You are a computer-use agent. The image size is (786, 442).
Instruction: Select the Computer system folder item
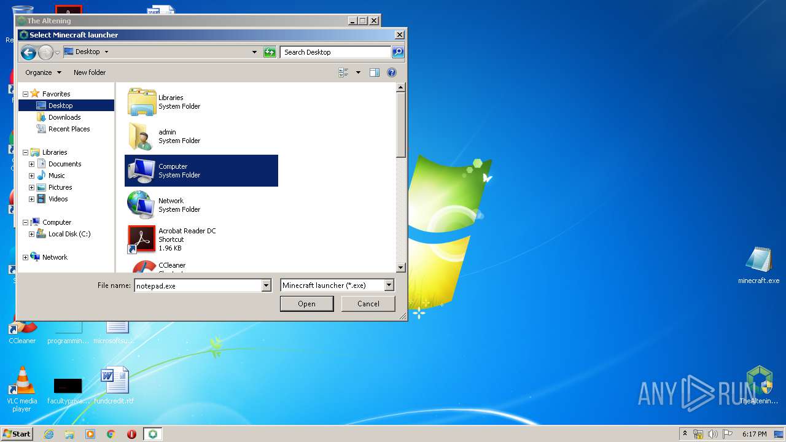tap(201, 171)
